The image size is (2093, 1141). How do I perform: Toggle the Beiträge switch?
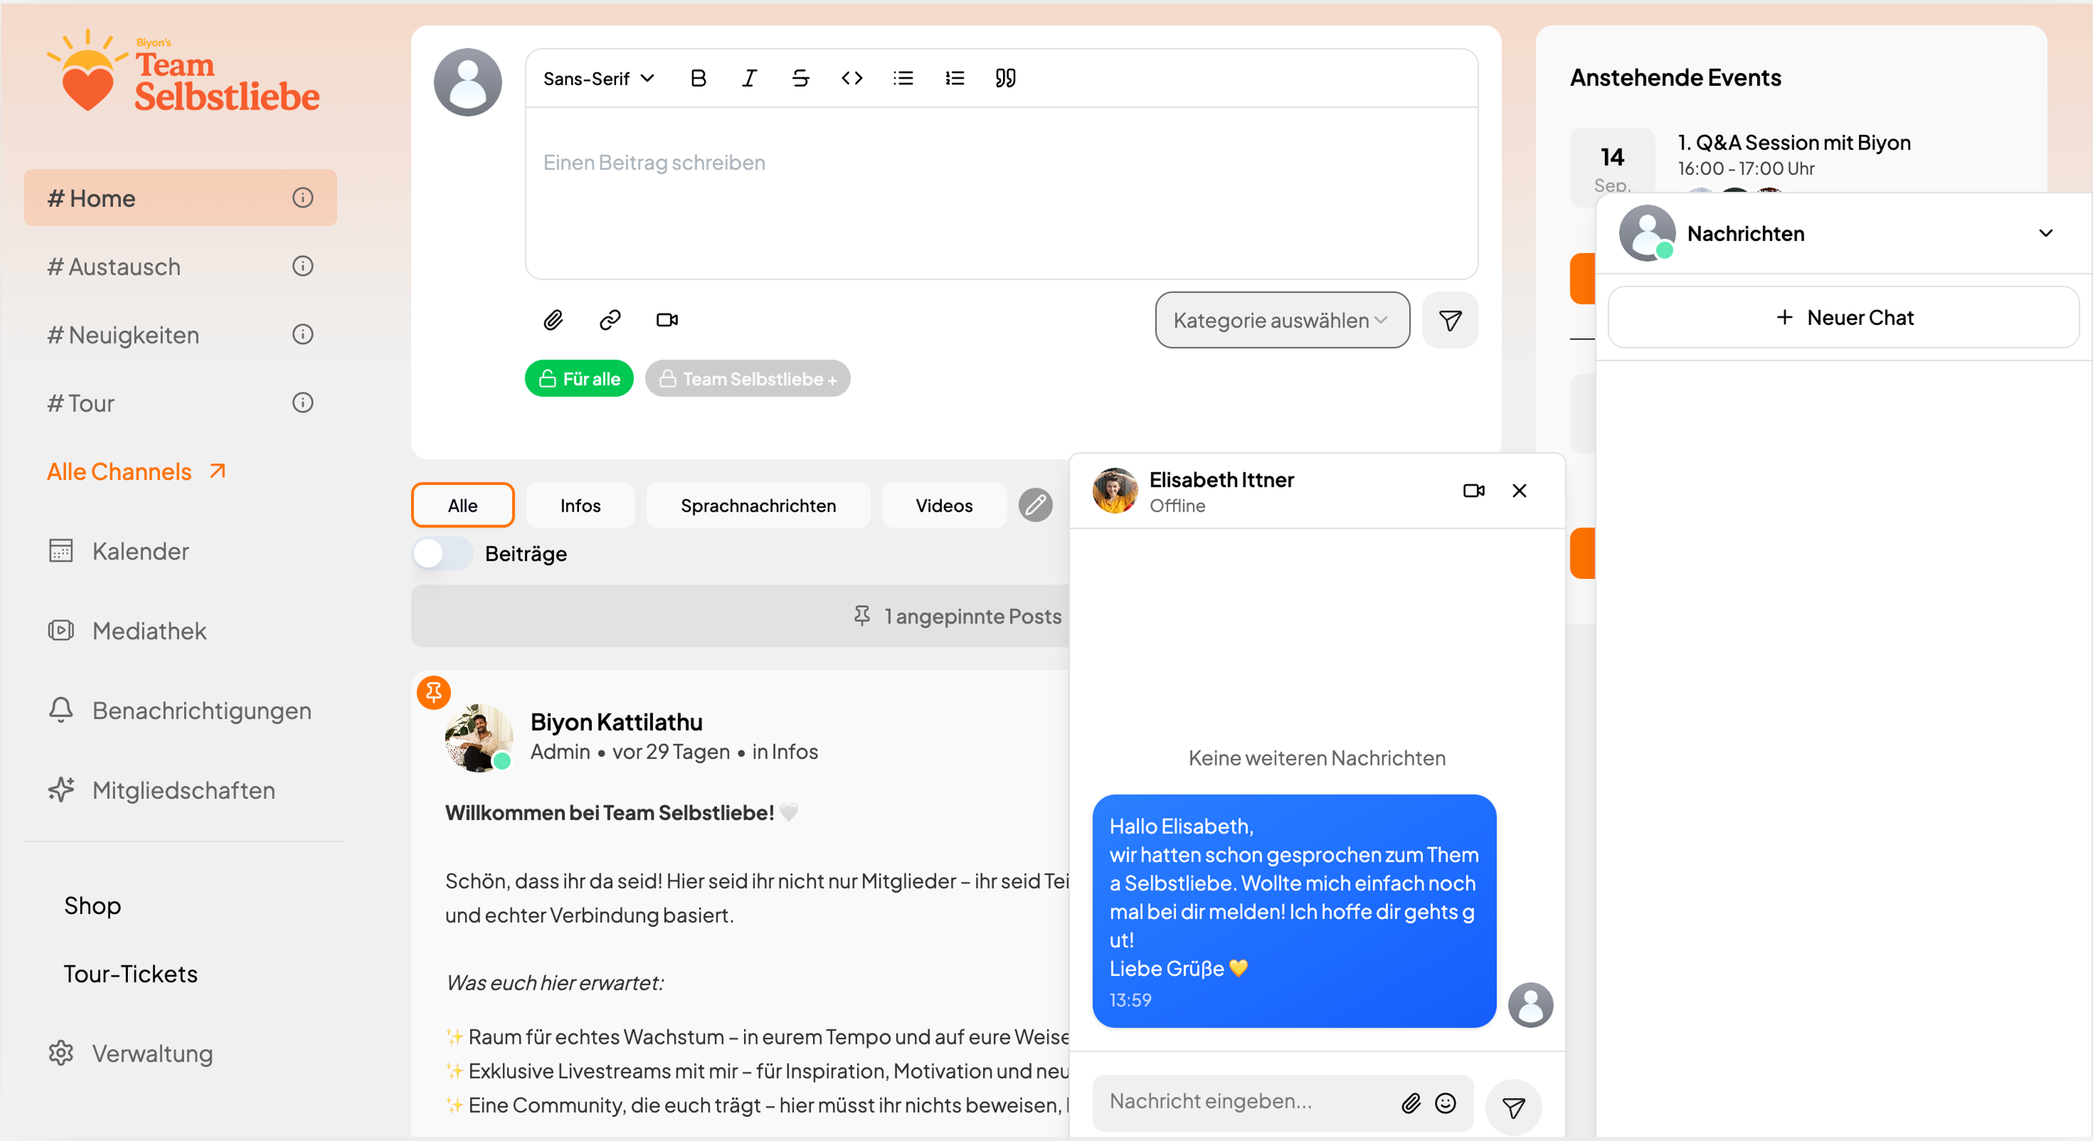click(442, 554)
